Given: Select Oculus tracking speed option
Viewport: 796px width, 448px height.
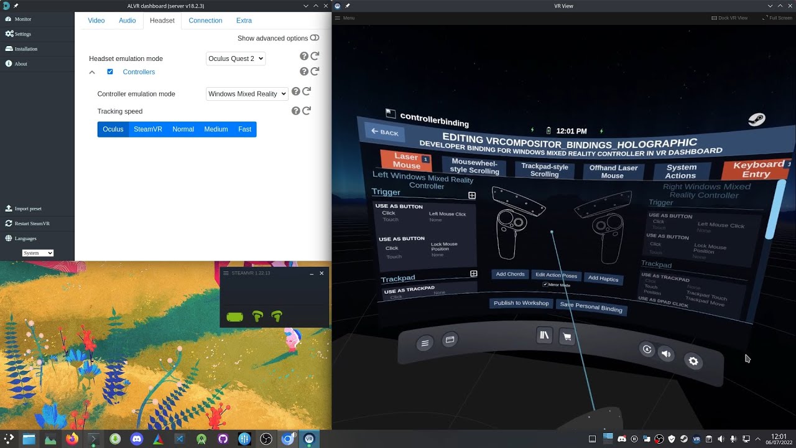Looking at the screenshot, I should click(x=113, y=129).
